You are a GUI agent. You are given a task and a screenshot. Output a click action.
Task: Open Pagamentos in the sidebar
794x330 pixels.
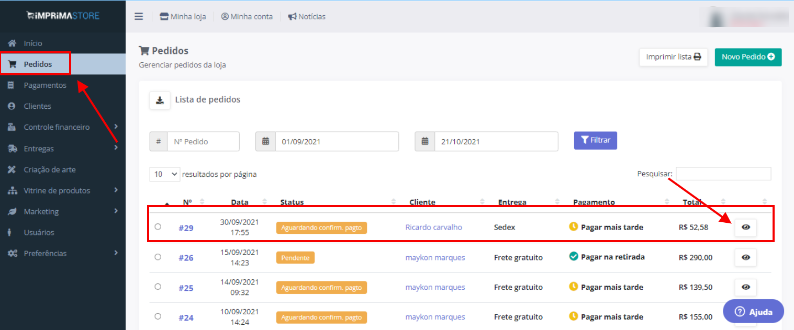click(x=45, y=85)
